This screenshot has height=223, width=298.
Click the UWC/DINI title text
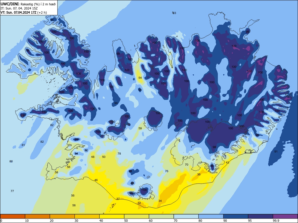coord(10,4)
